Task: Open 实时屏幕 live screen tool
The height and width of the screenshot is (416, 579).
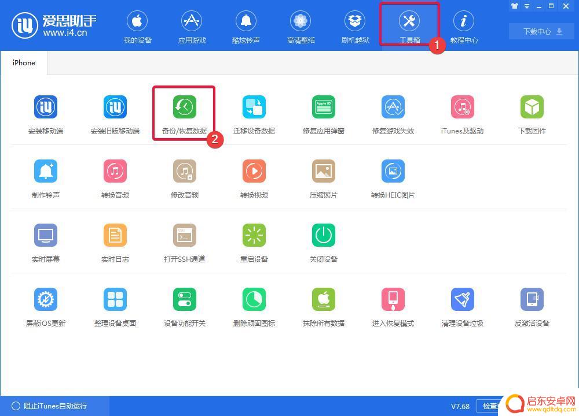Action: click(x=46, y=243)
